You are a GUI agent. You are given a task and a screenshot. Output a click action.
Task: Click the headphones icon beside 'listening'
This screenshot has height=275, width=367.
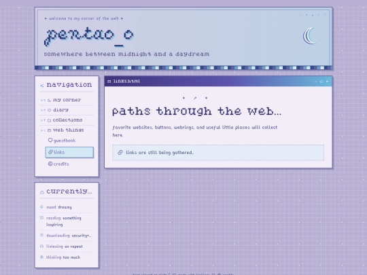pyautogui.click(x=41, y=246)
